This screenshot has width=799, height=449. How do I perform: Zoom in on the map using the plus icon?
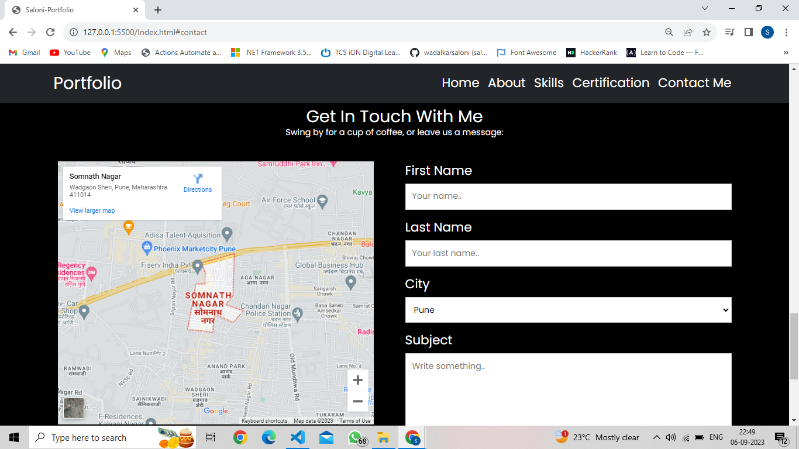[358, 379]
